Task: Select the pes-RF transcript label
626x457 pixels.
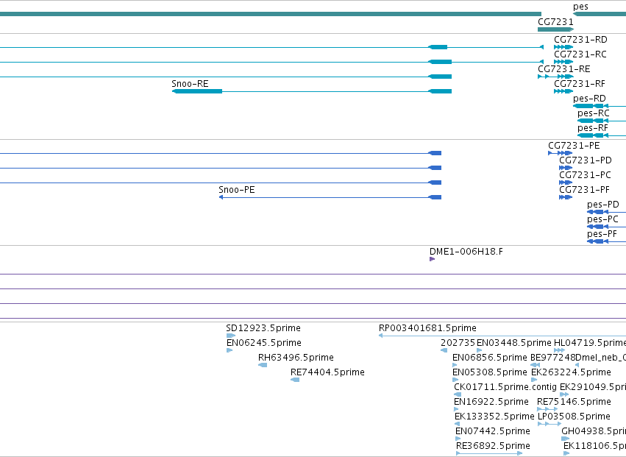Action: 593,128
